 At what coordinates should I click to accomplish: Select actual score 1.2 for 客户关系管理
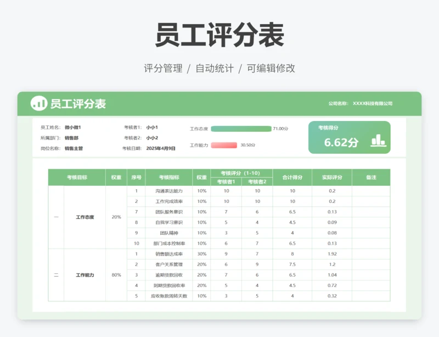pos(332,264)
